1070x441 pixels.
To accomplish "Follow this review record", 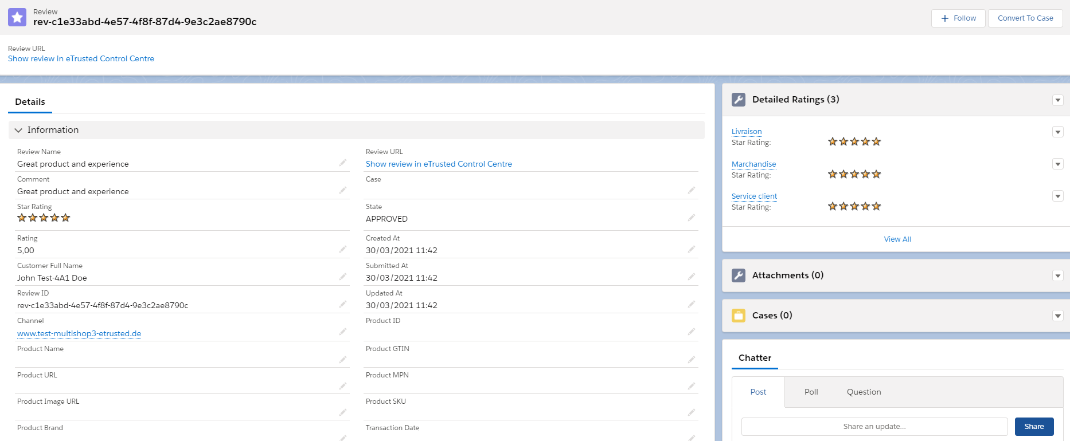I will (x=958, y=18).
